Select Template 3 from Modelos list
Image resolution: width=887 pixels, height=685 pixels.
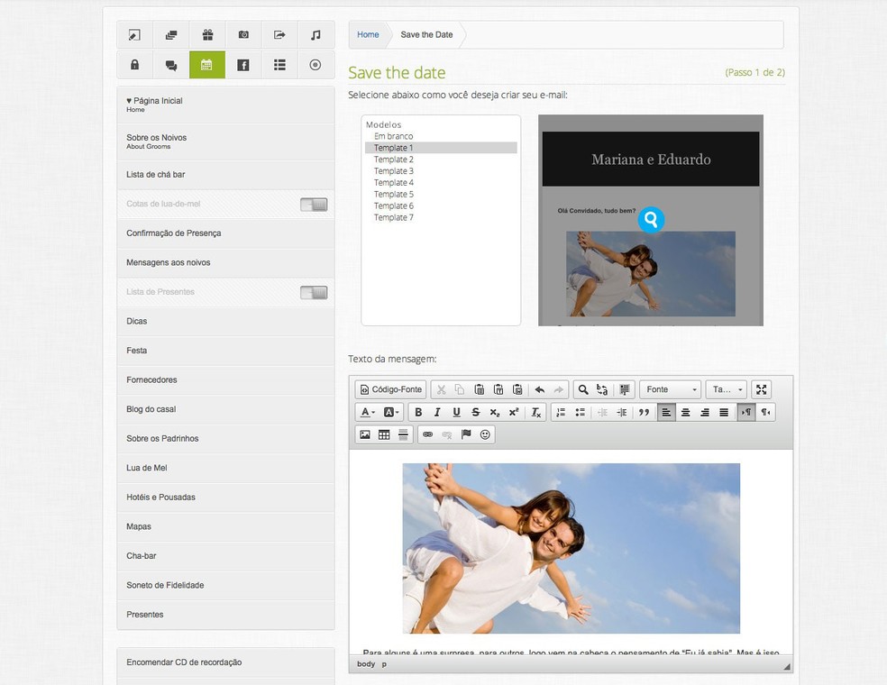(x=394, y=171)
